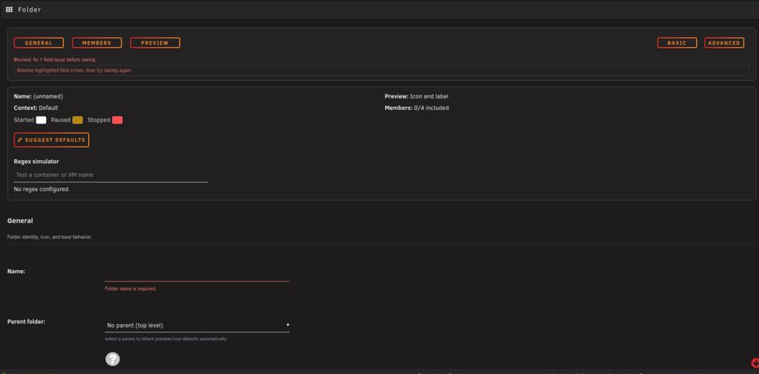Click the grid icon beside Folder title
759x374 pixels.
[9, 9]
